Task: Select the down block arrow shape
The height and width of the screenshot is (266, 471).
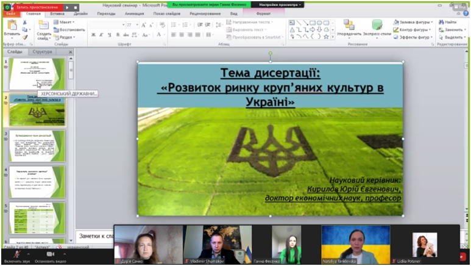Action: tap(319, 29)
